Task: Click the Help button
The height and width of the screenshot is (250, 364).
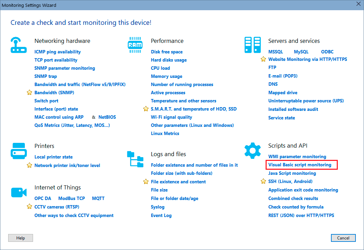Action: [20, 238]
